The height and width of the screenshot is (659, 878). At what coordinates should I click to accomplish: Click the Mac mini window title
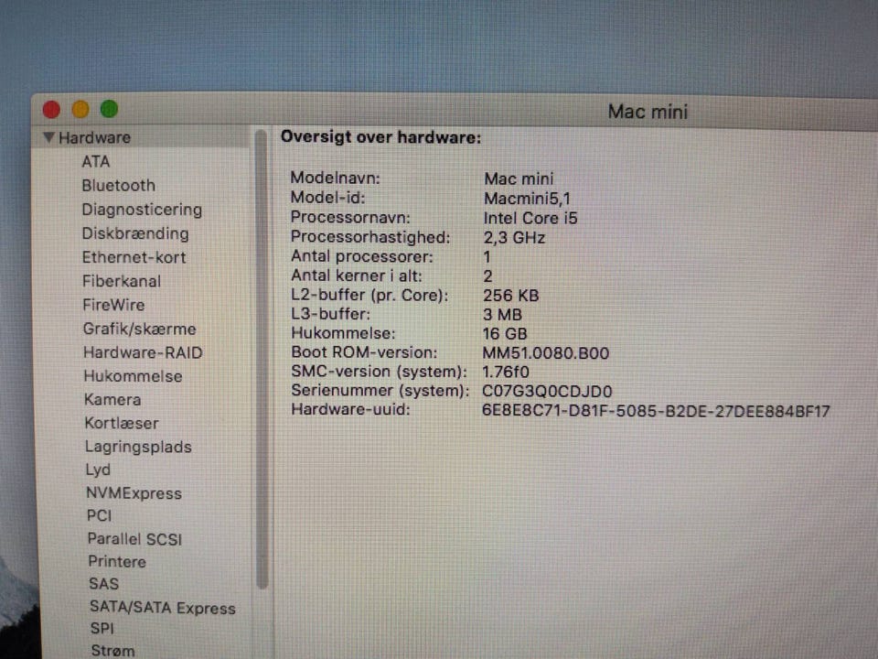click(648, 112)
